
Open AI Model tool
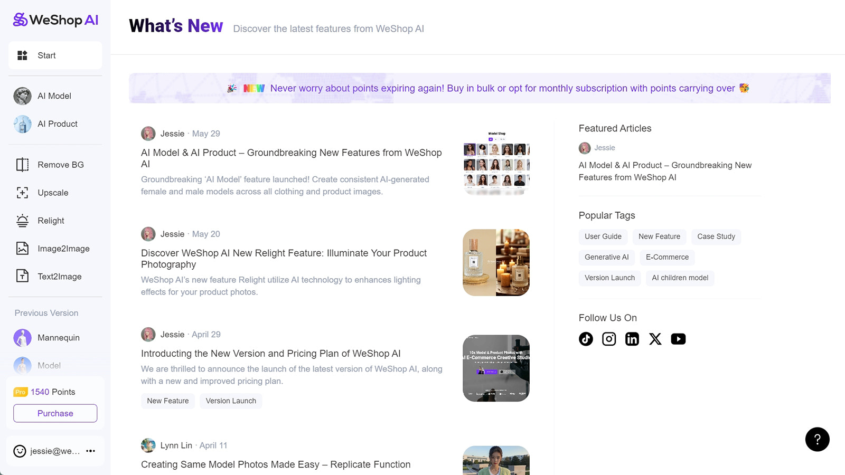click(55, 96)
